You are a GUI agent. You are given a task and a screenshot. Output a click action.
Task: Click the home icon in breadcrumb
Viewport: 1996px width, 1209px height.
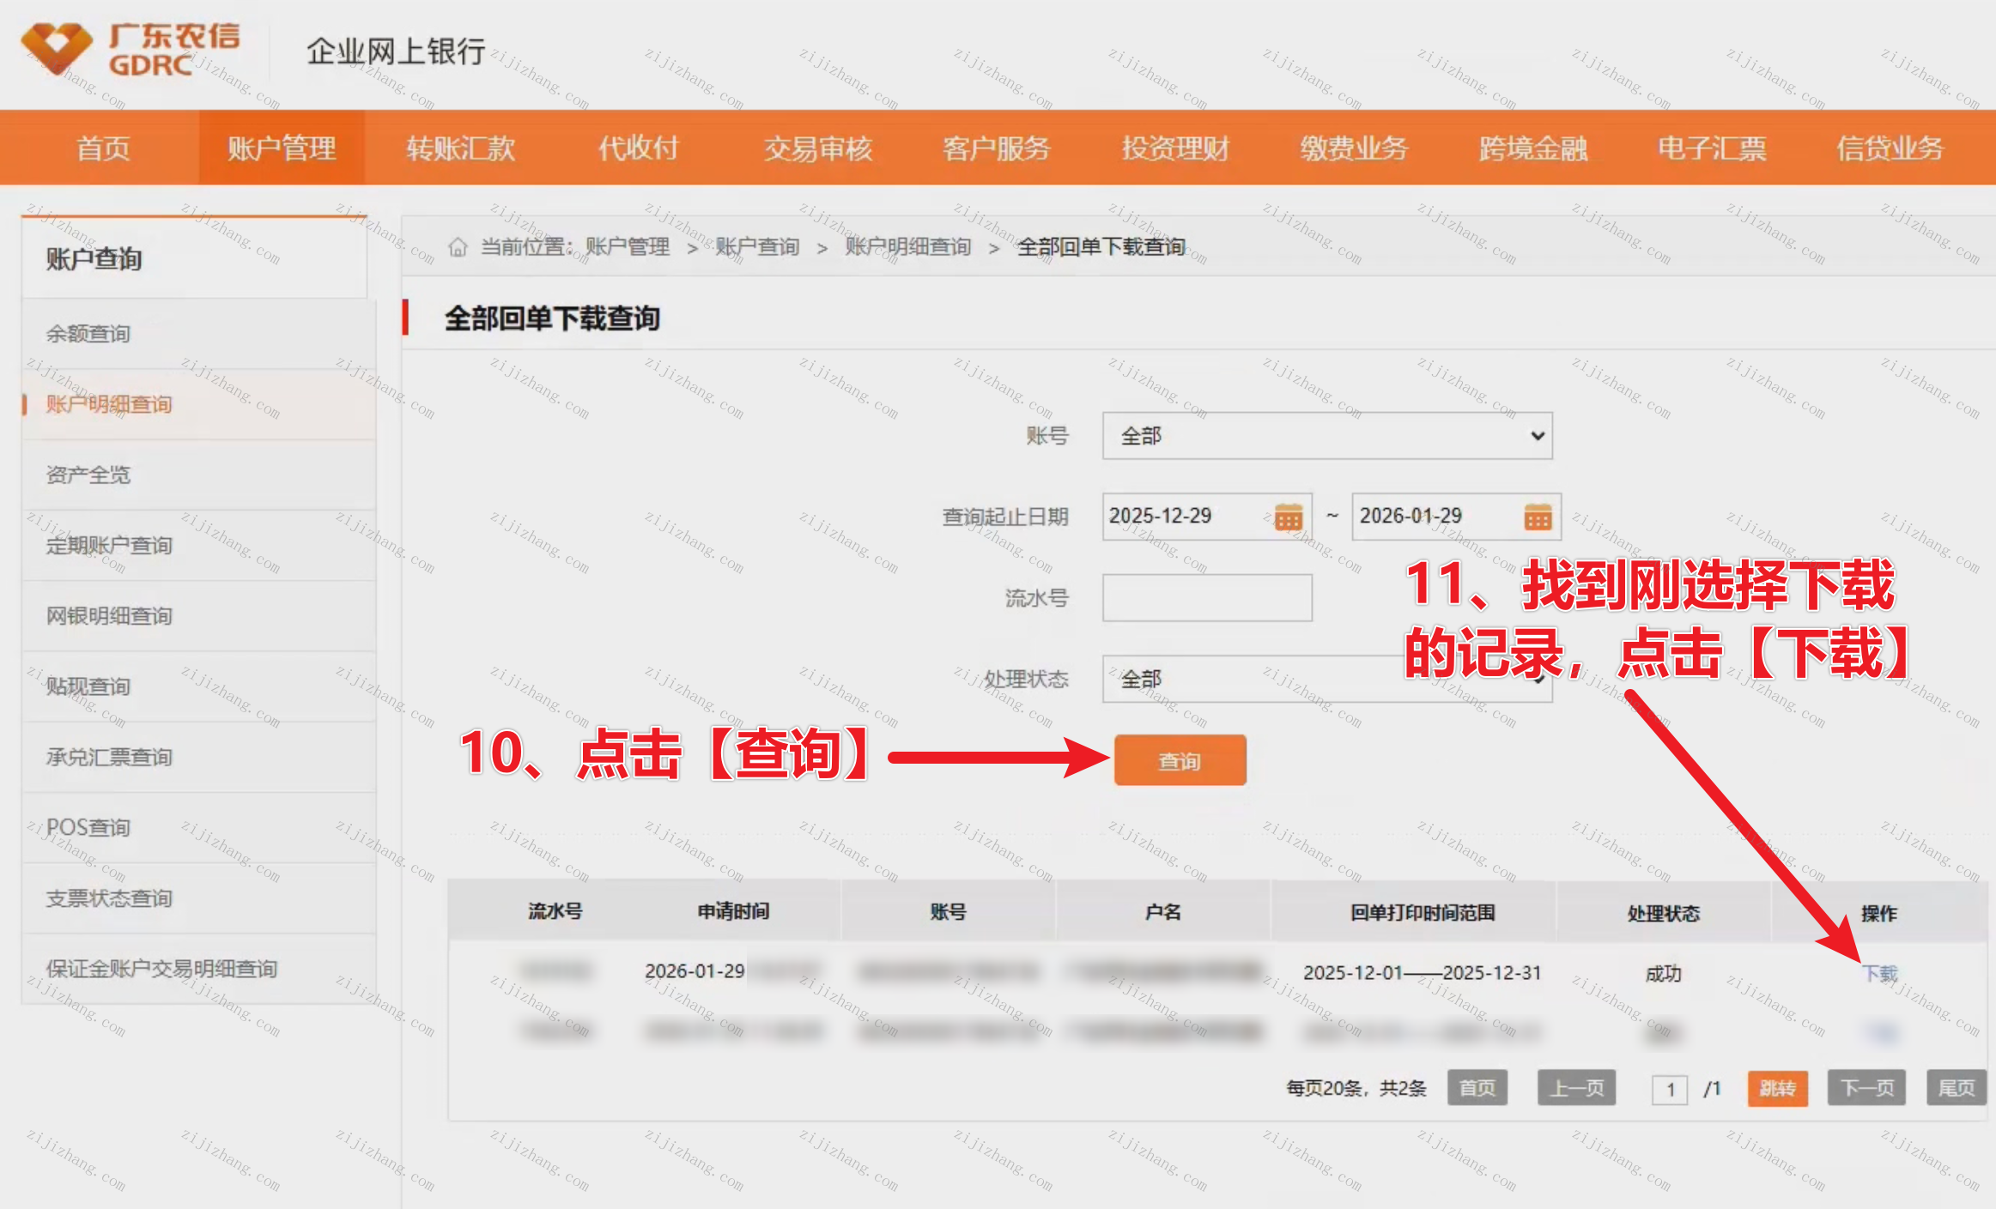458,247
